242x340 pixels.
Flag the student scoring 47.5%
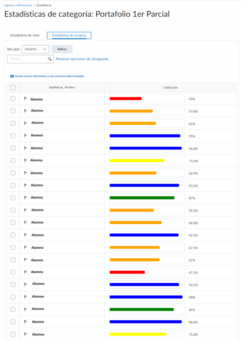[25, 272]
